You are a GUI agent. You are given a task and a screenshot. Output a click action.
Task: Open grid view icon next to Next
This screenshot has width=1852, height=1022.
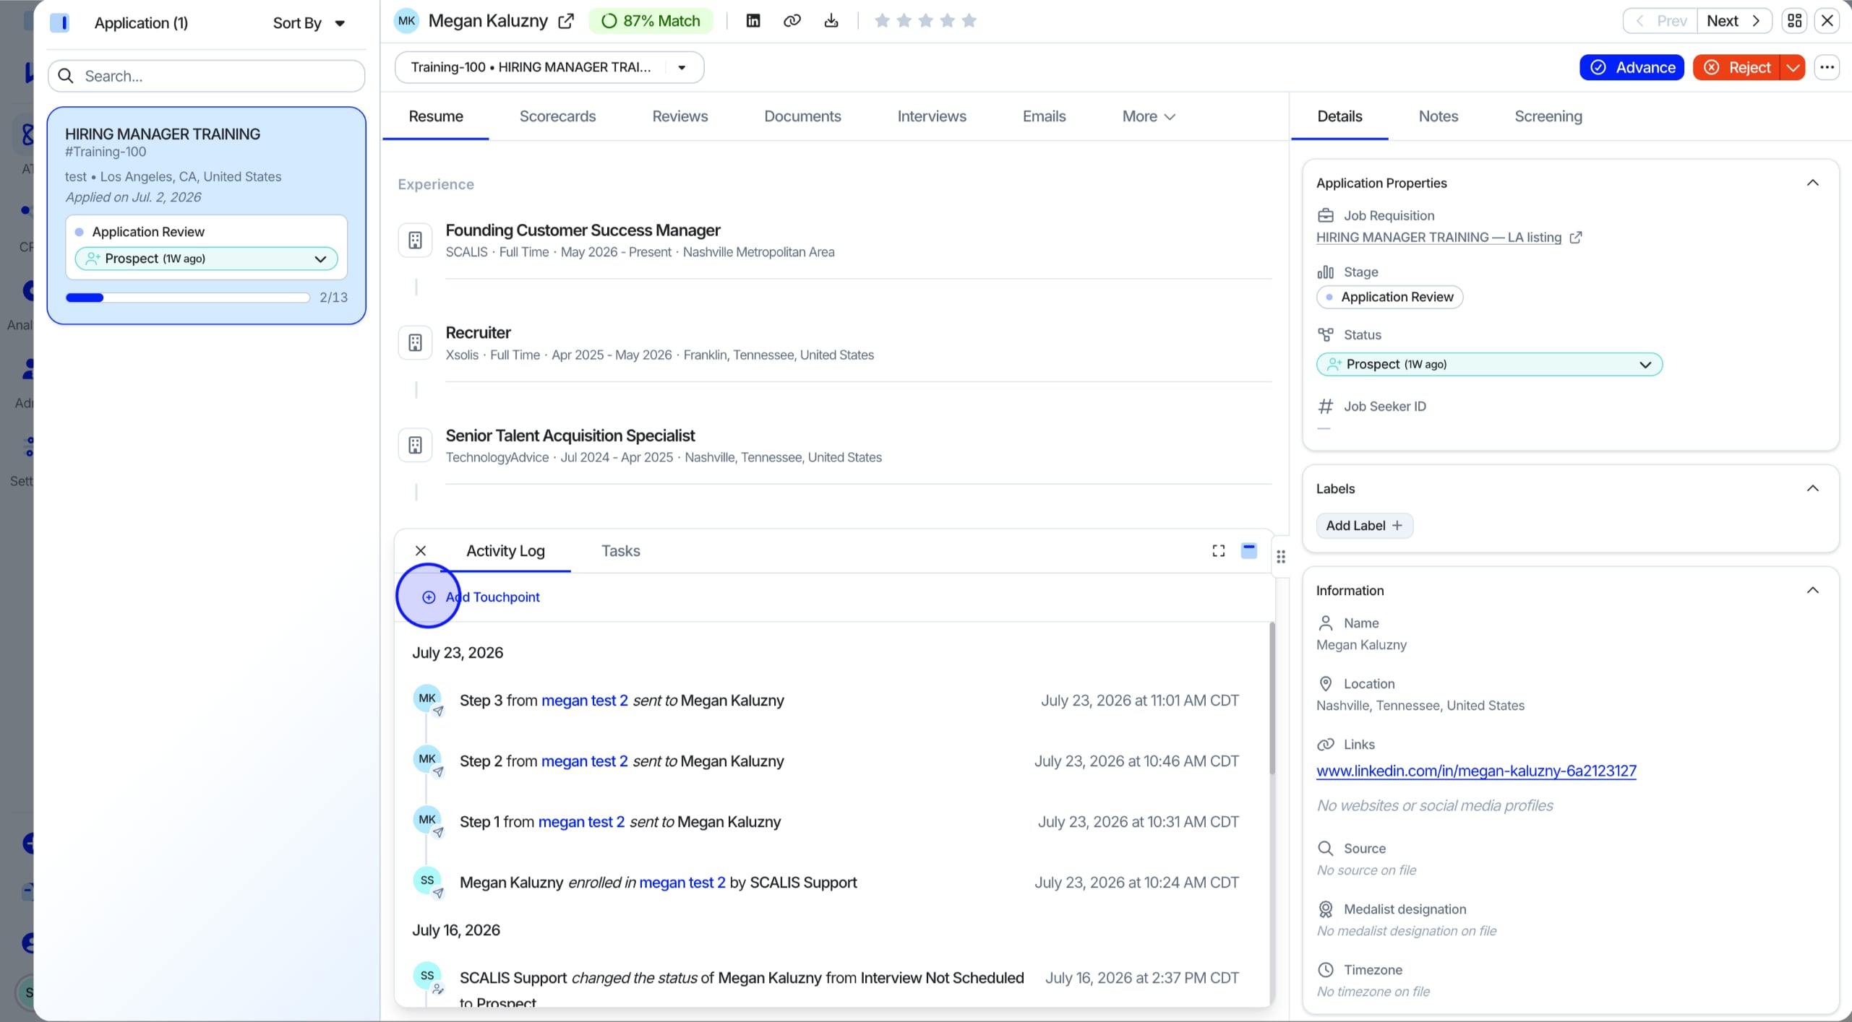[1794, 21]
